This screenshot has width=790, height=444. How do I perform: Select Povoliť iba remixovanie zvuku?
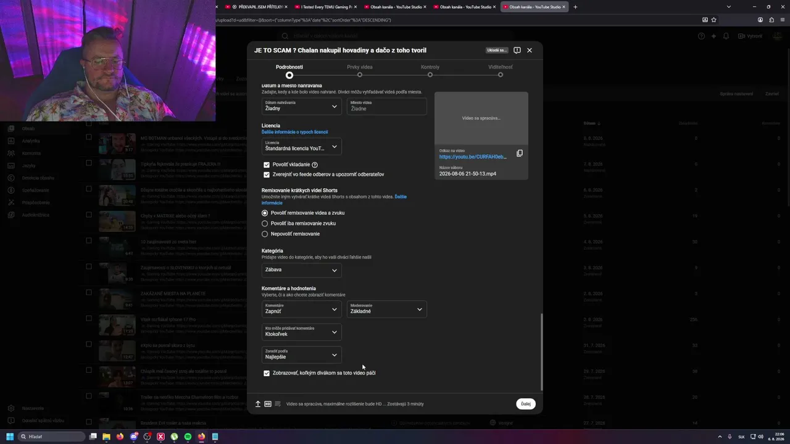tap(265, 223)
